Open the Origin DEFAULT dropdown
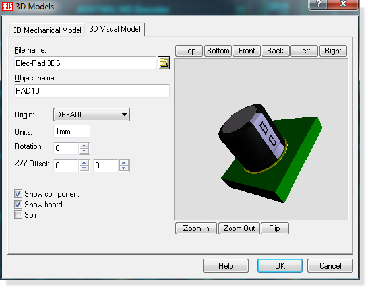This screenshot has width=368, height=289. pos(92,115)
